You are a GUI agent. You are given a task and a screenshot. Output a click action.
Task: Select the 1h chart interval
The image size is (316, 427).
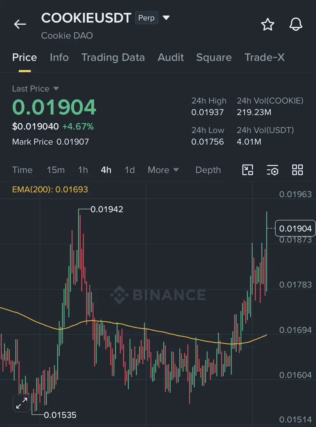click(x=83, y=170)
